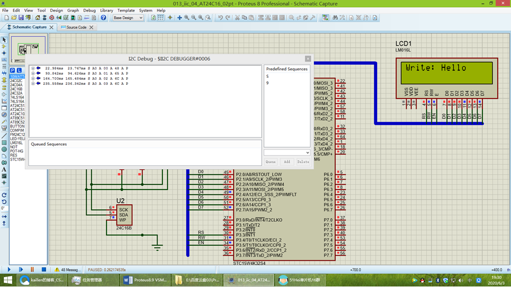
Task: Open the Debug menu
Action: tap(89, 10)
